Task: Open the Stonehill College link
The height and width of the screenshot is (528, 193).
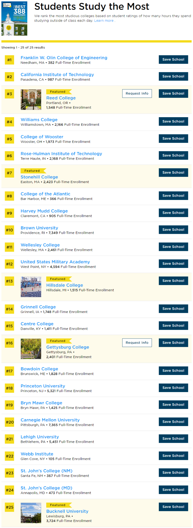Action: (x=39, y=177)
